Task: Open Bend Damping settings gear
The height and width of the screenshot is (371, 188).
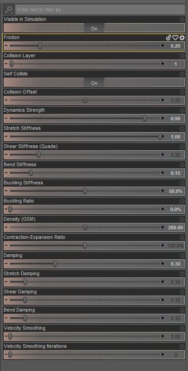Action: (182, 310)
